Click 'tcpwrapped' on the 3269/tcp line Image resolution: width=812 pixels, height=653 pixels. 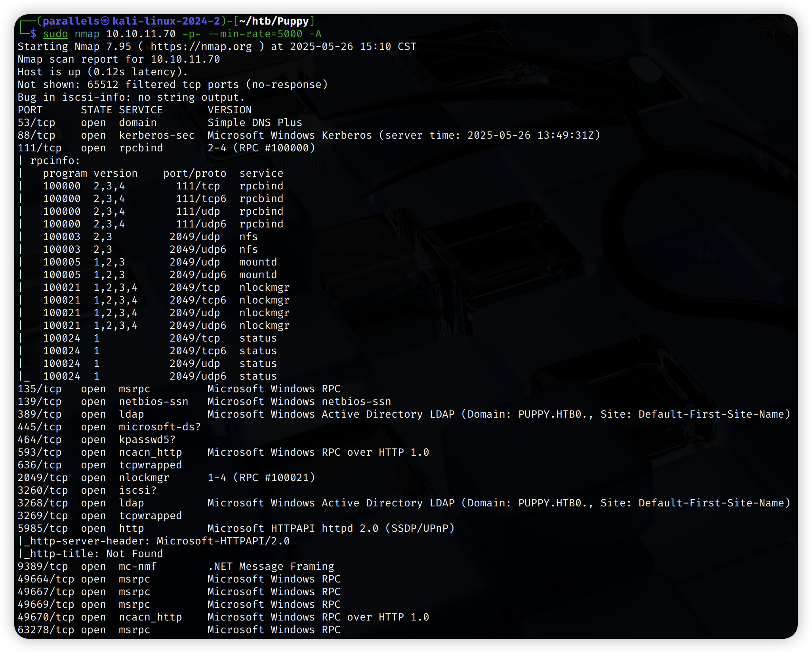pos(151,516)
